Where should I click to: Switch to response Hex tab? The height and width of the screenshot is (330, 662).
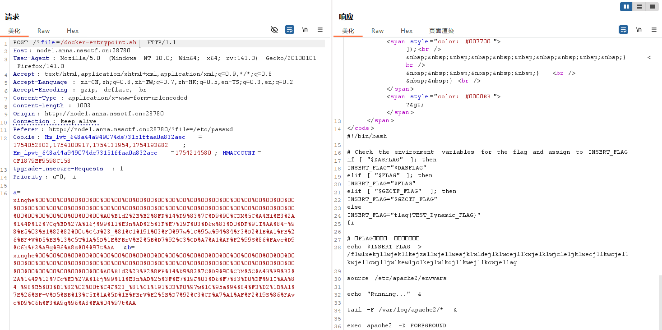(x=407, y=31)
